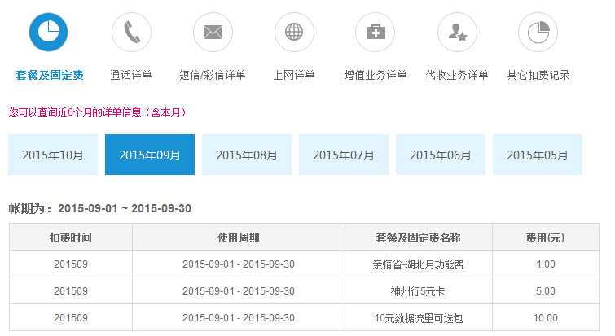615x336 pixels.
Task: Click the 使用周期 column header
Action: [239, 238]
